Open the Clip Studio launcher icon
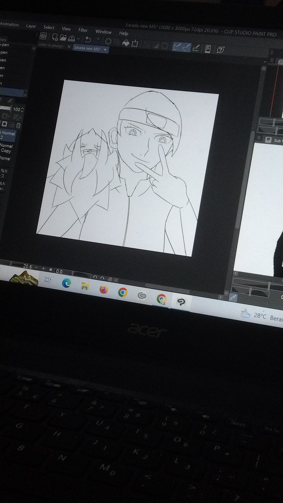 click(43, 36)
